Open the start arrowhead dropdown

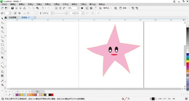[75, 13]
